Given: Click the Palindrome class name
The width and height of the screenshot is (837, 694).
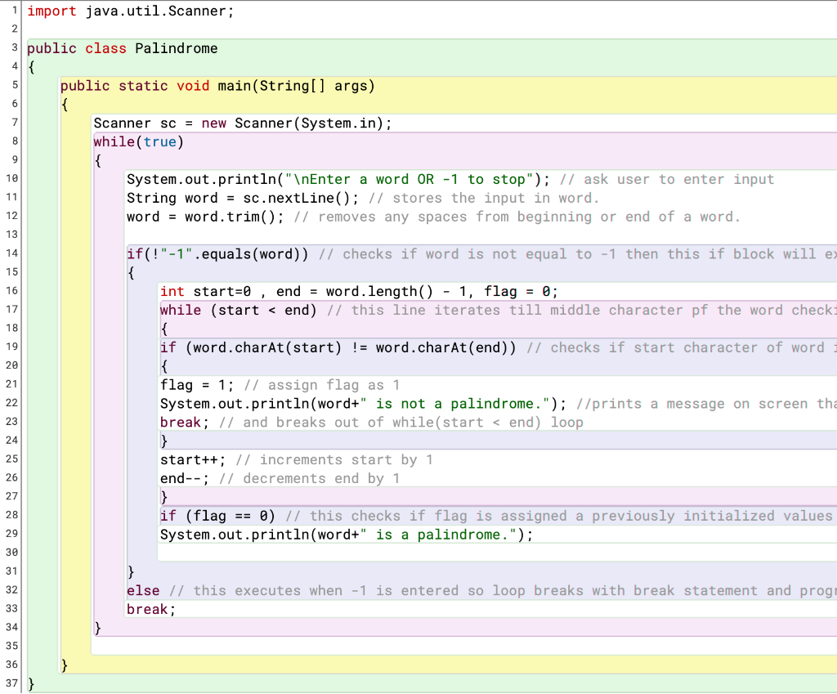Looking at the screenshot, I should pos(176,48).
